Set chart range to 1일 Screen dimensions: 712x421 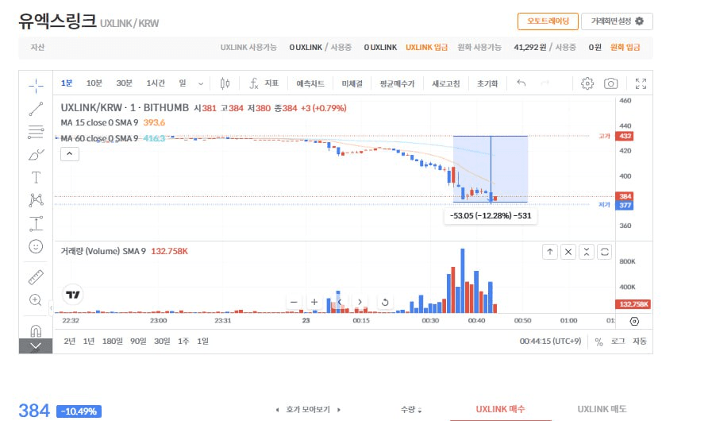click(203, 342)
